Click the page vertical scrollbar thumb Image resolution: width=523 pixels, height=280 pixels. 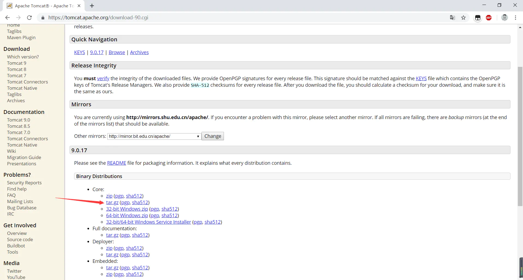520,136
